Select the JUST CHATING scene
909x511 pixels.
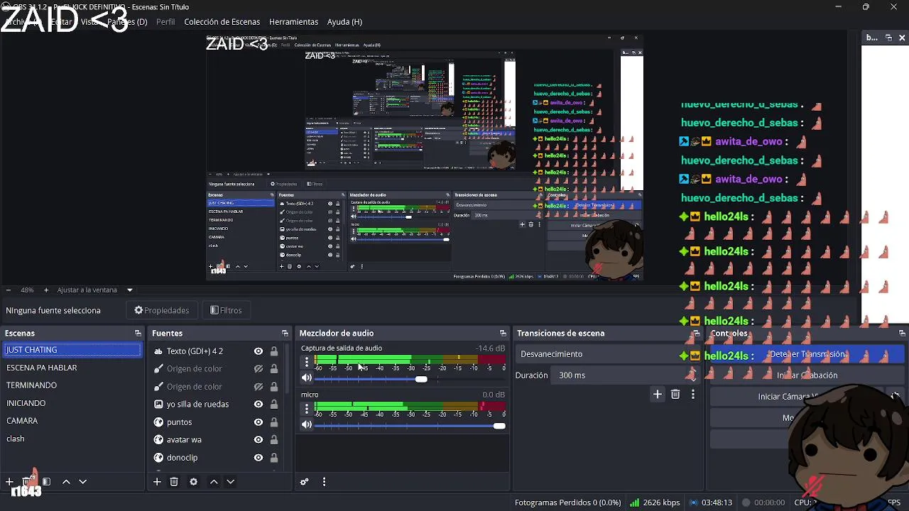[x=72, y=350]
